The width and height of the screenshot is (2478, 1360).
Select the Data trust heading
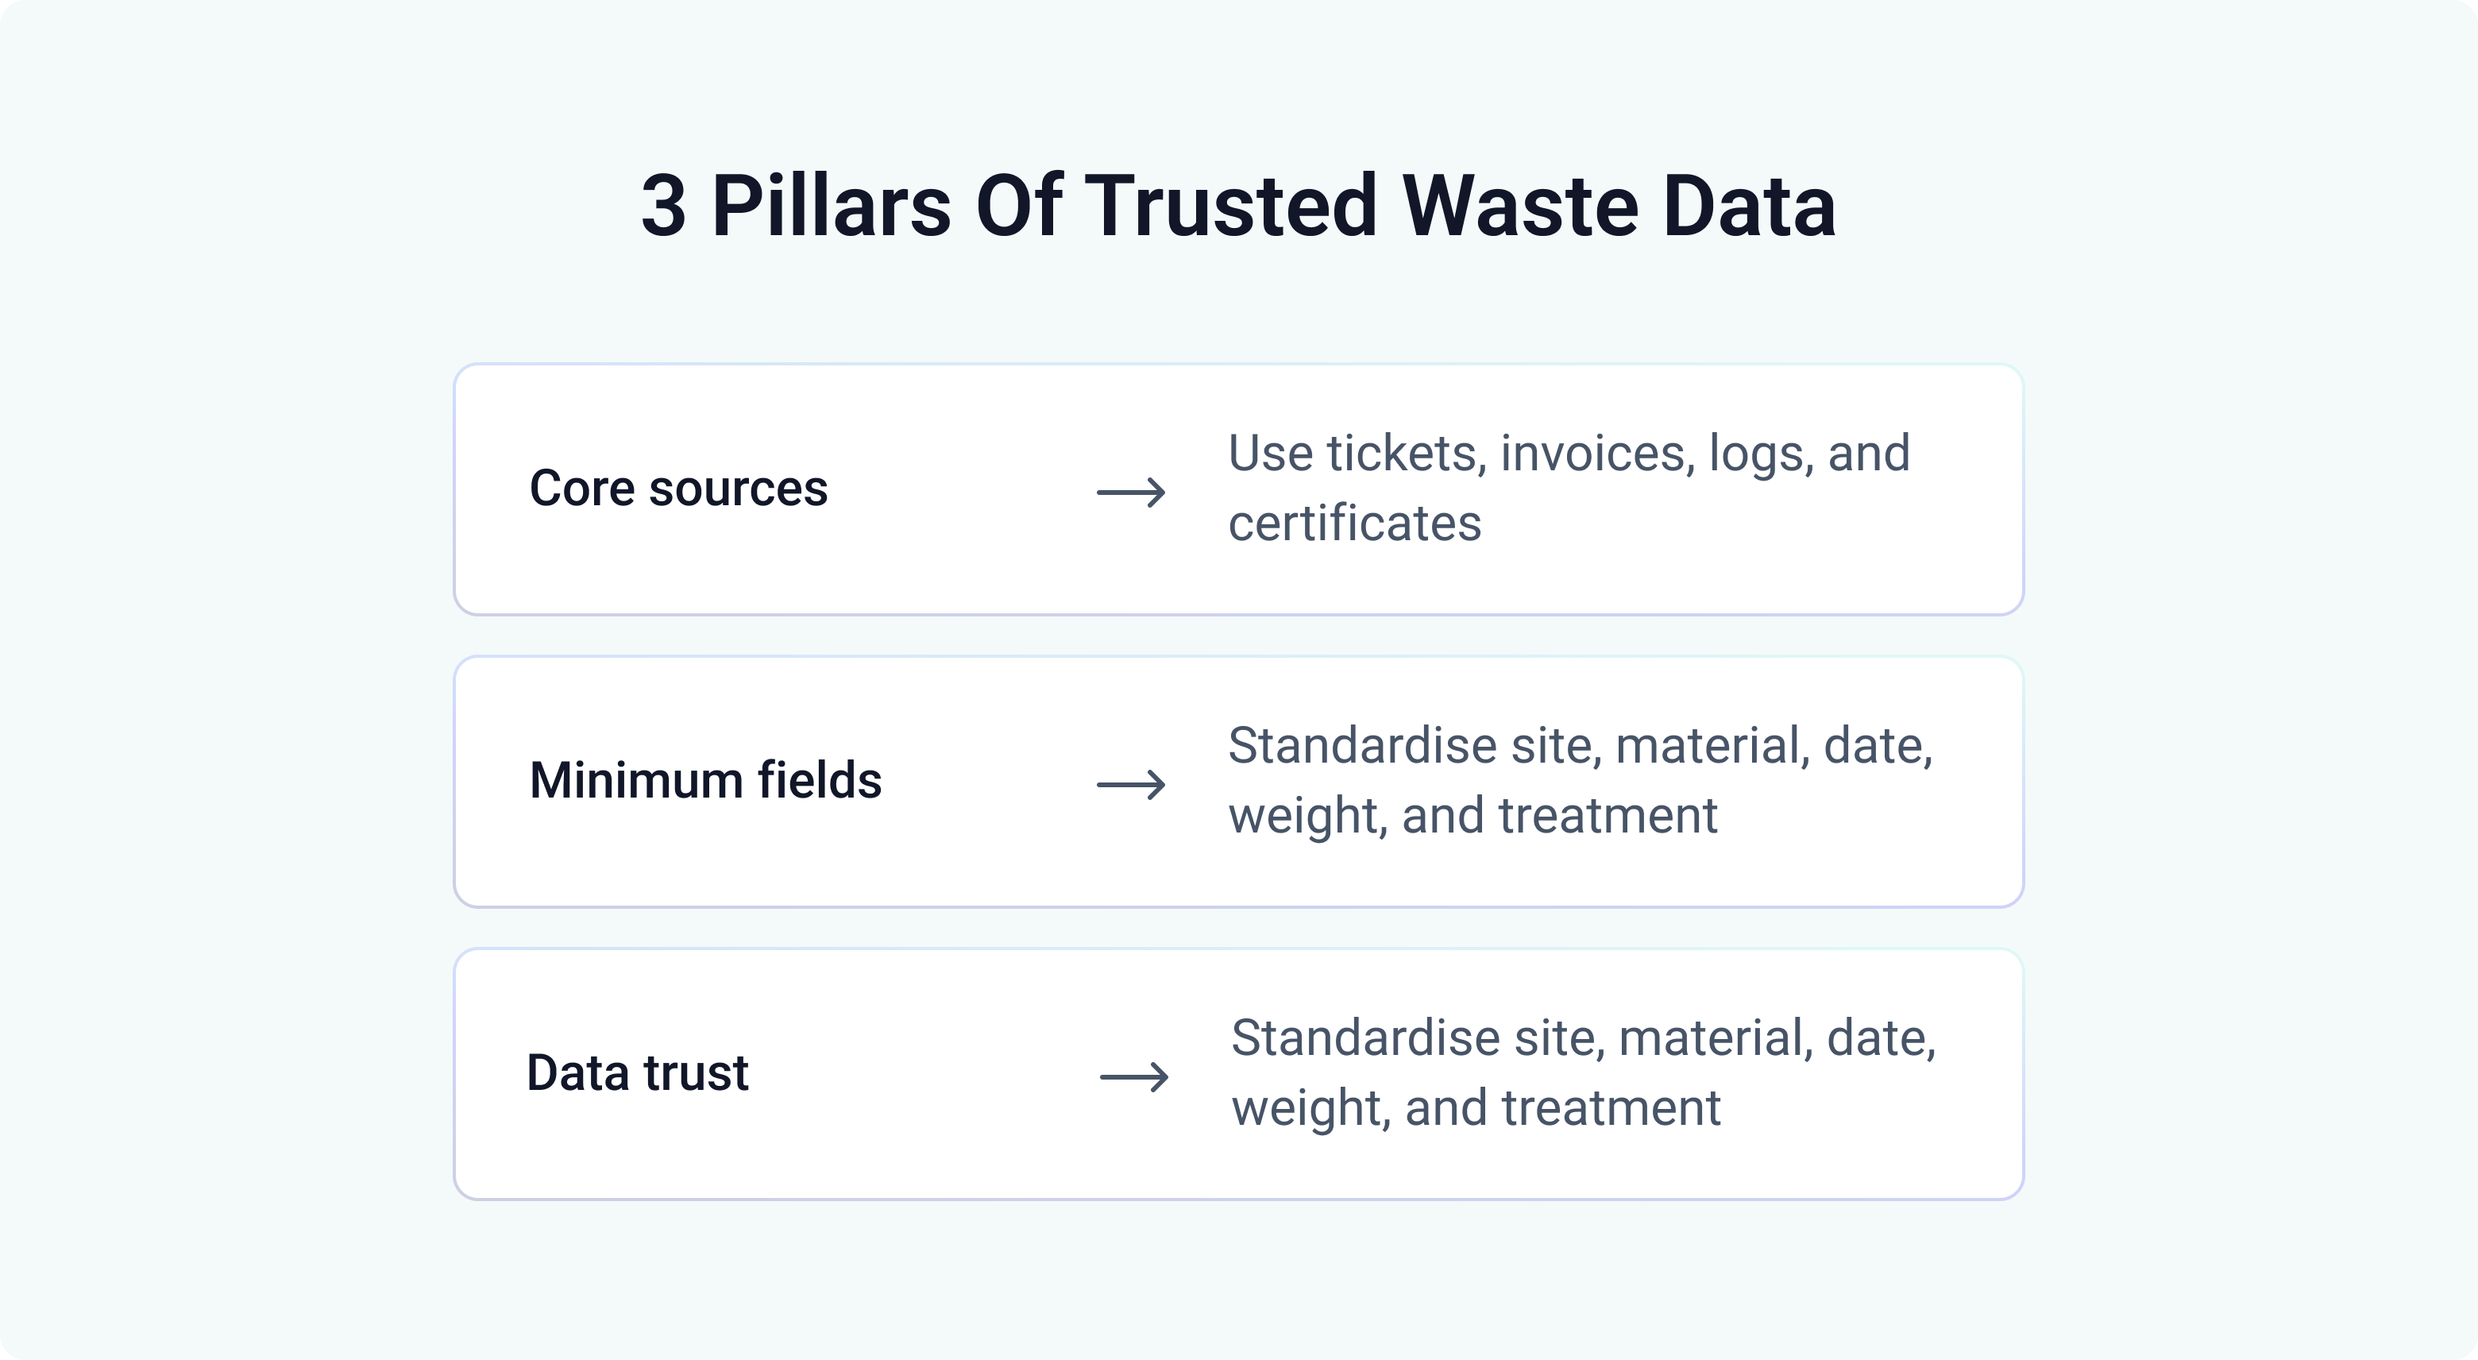pos(637,1072)
